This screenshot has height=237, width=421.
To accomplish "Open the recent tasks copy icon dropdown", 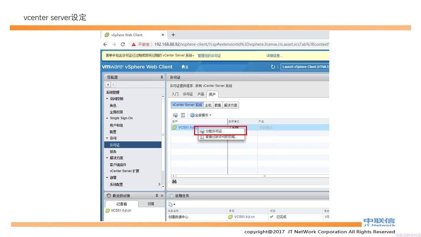I will coord(172,204).
